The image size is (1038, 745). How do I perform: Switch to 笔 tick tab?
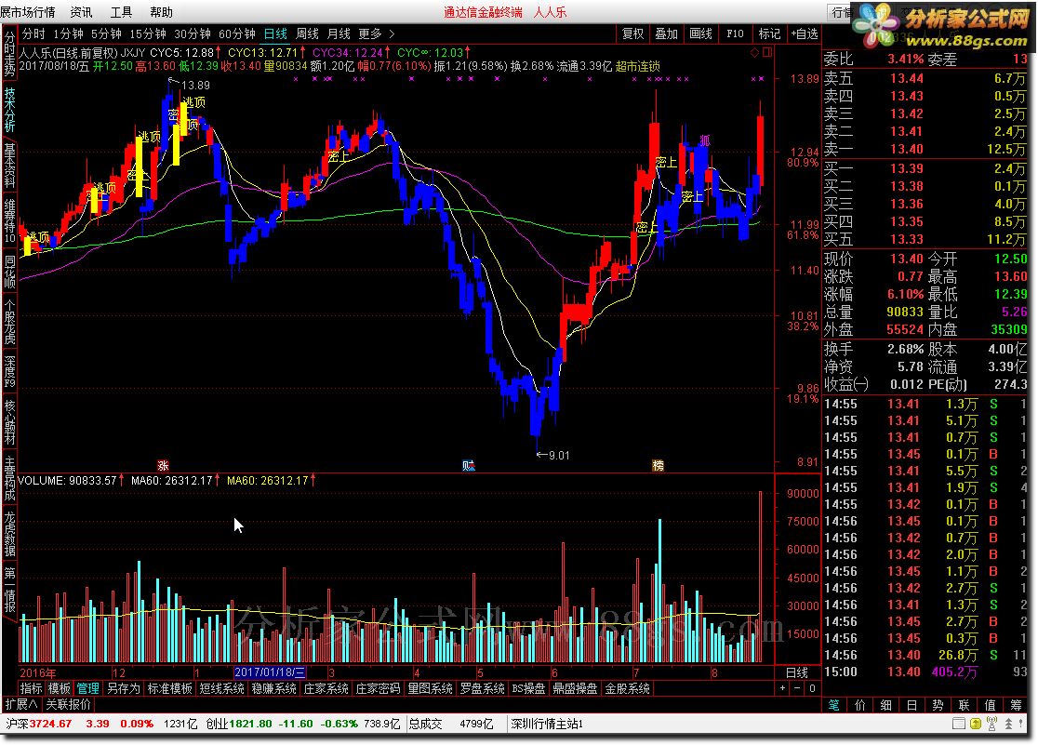834,705
